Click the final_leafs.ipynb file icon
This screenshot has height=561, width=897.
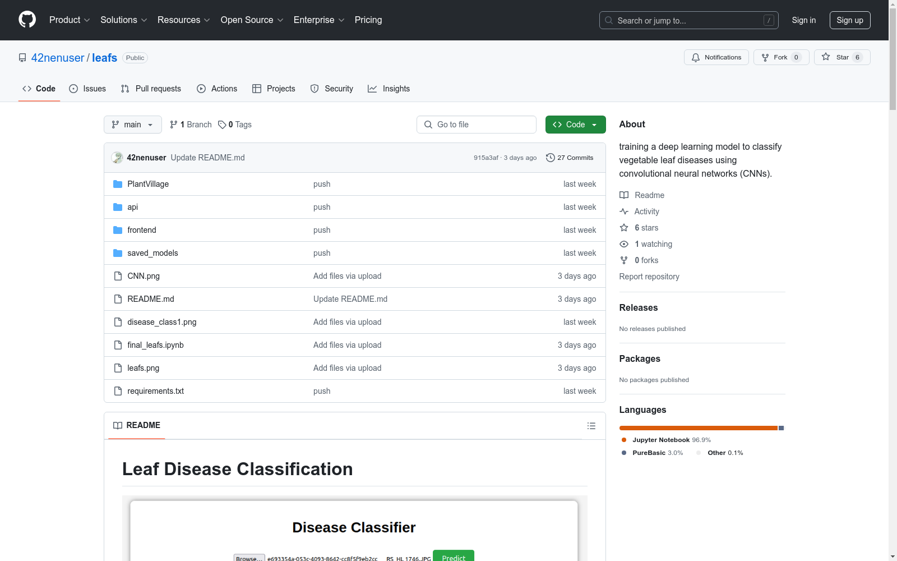click(118, 345)
